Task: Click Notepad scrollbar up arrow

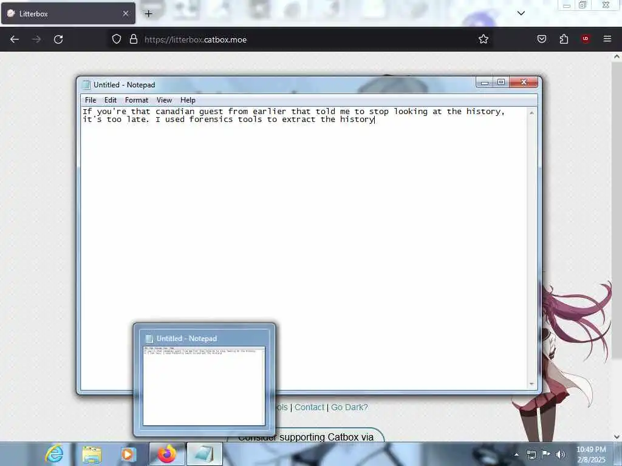Action: coord(531,113)
